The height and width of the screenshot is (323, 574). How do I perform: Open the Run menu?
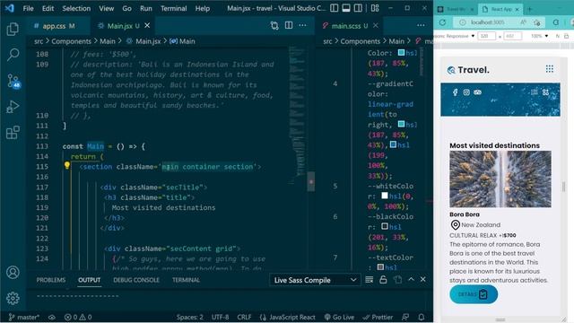pos(145,8)
